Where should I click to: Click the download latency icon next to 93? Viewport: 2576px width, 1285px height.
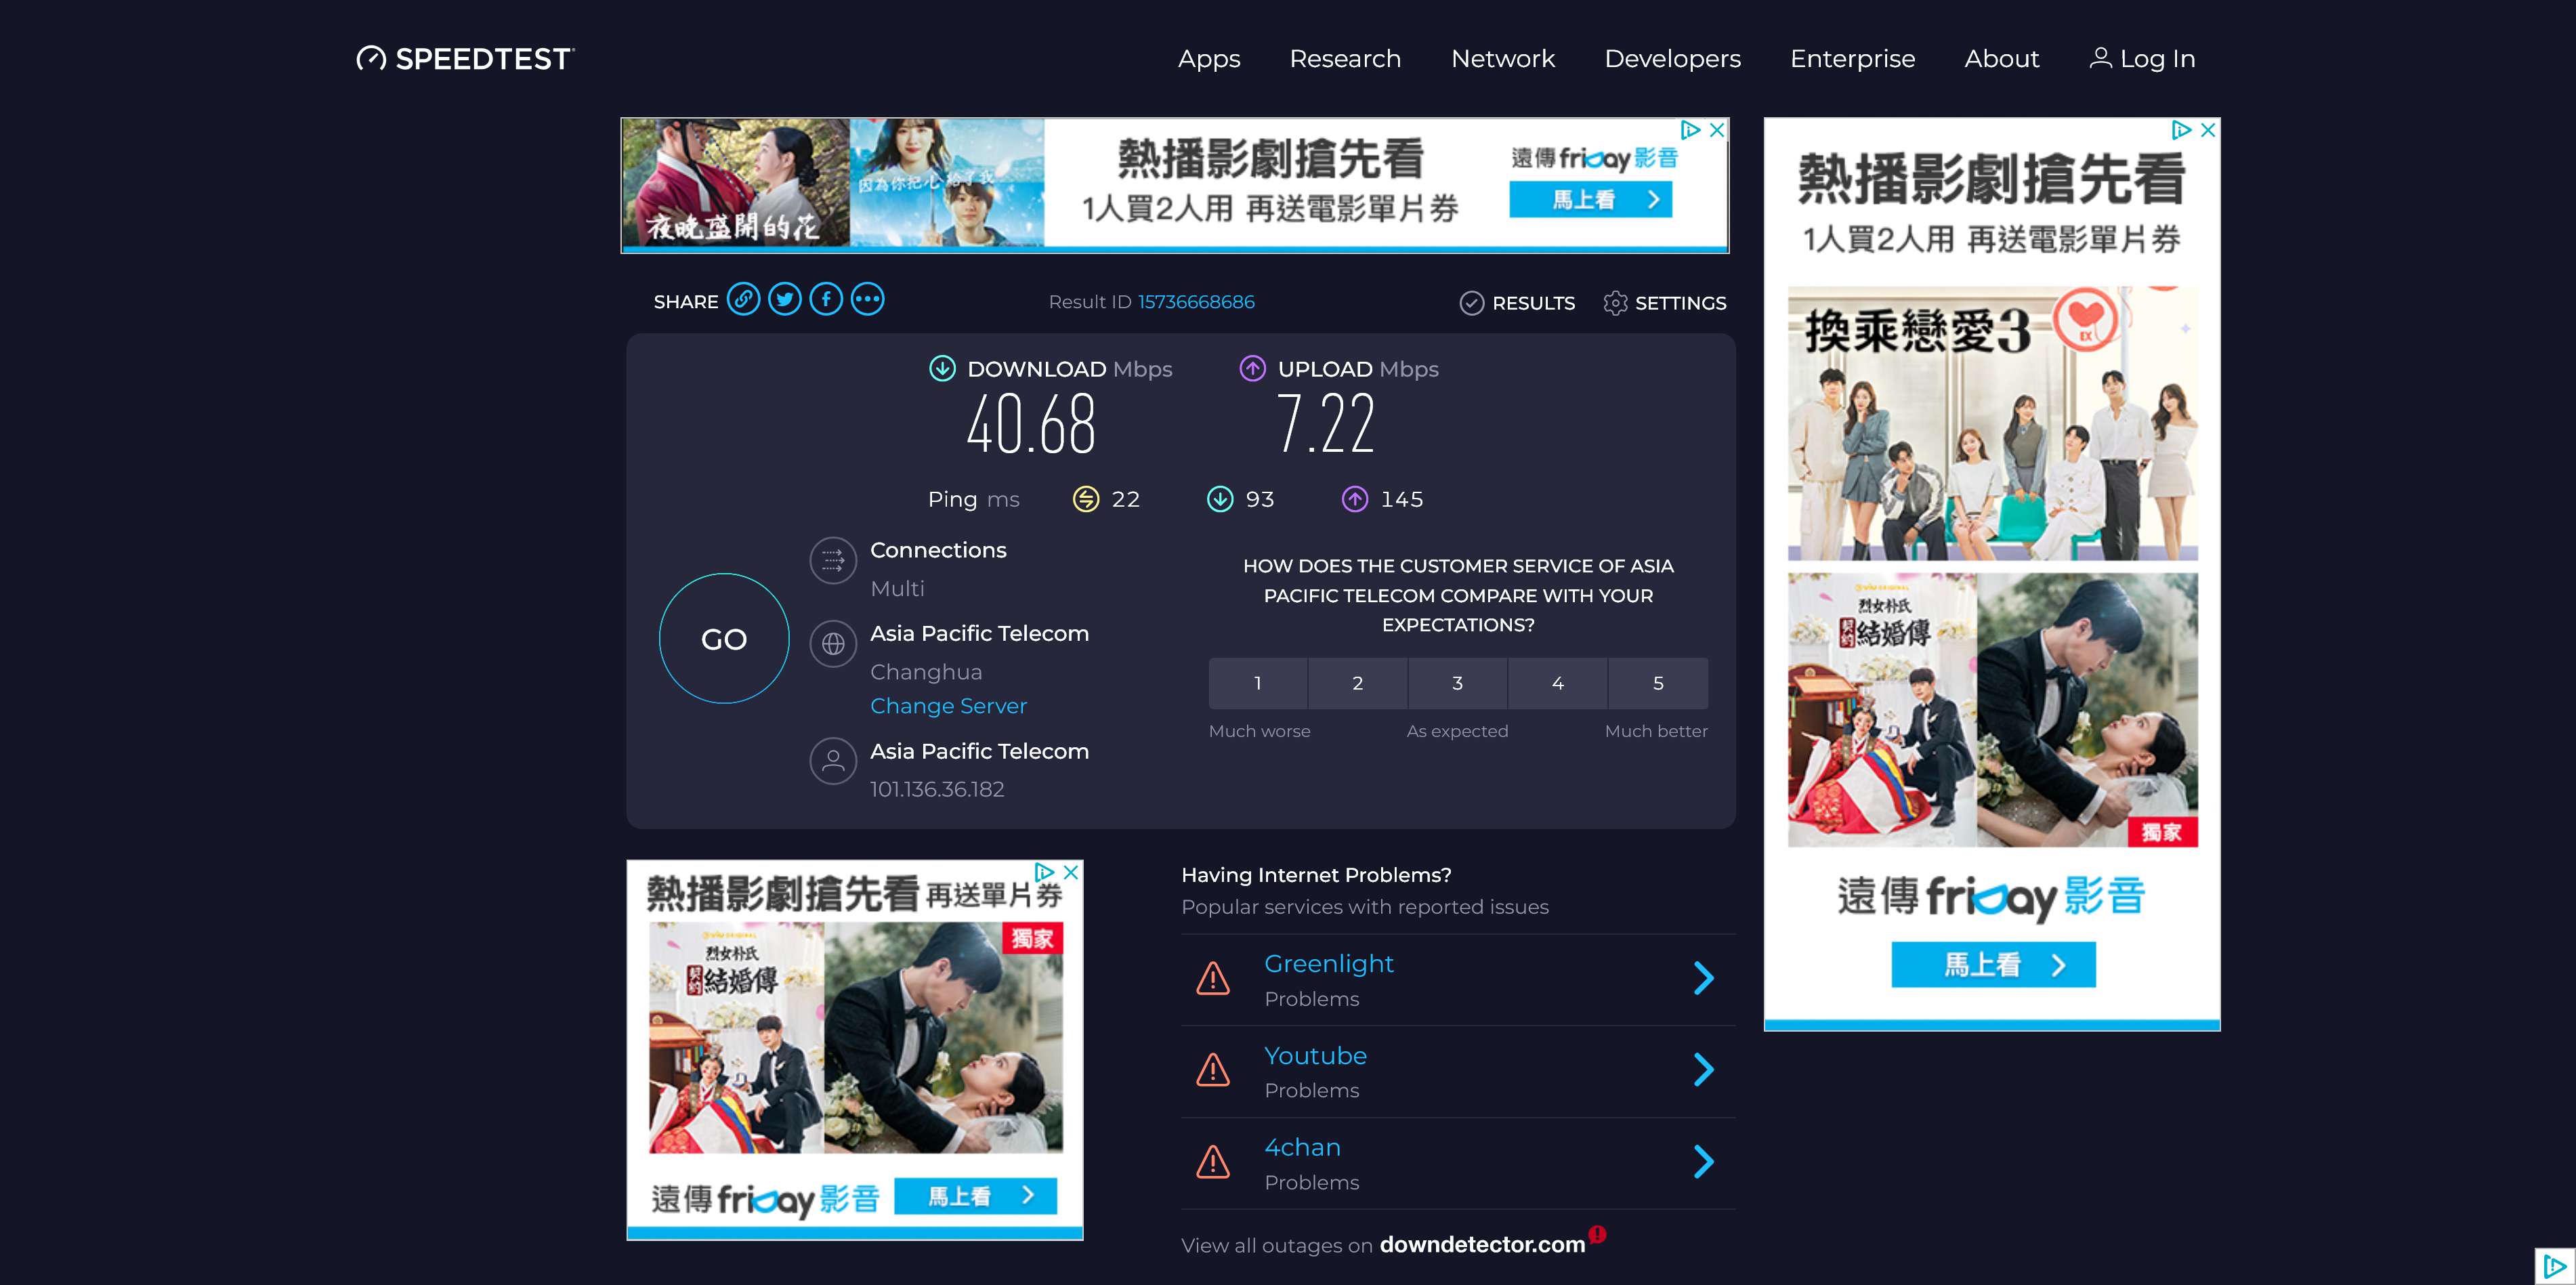(1220, 499)
